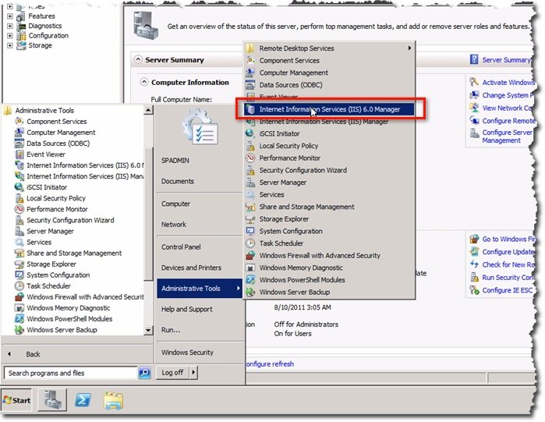Open Windows Security from Start menu
The height and width of the screenshot is (422, 545).
pos(187,353)
